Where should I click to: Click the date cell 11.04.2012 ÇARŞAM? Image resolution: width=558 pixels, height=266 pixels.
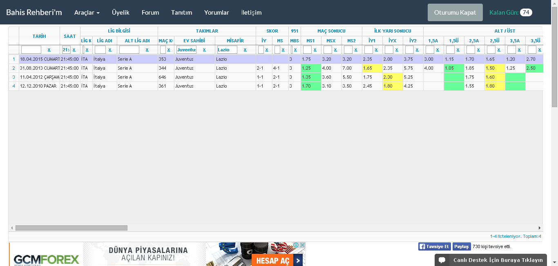click(39, 77)
